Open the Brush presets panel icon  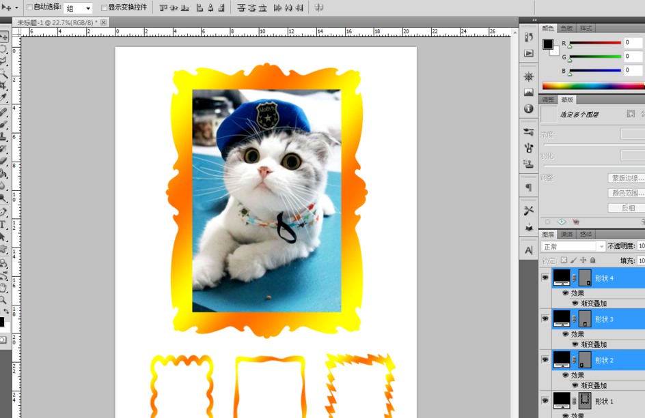coord(529,132)
